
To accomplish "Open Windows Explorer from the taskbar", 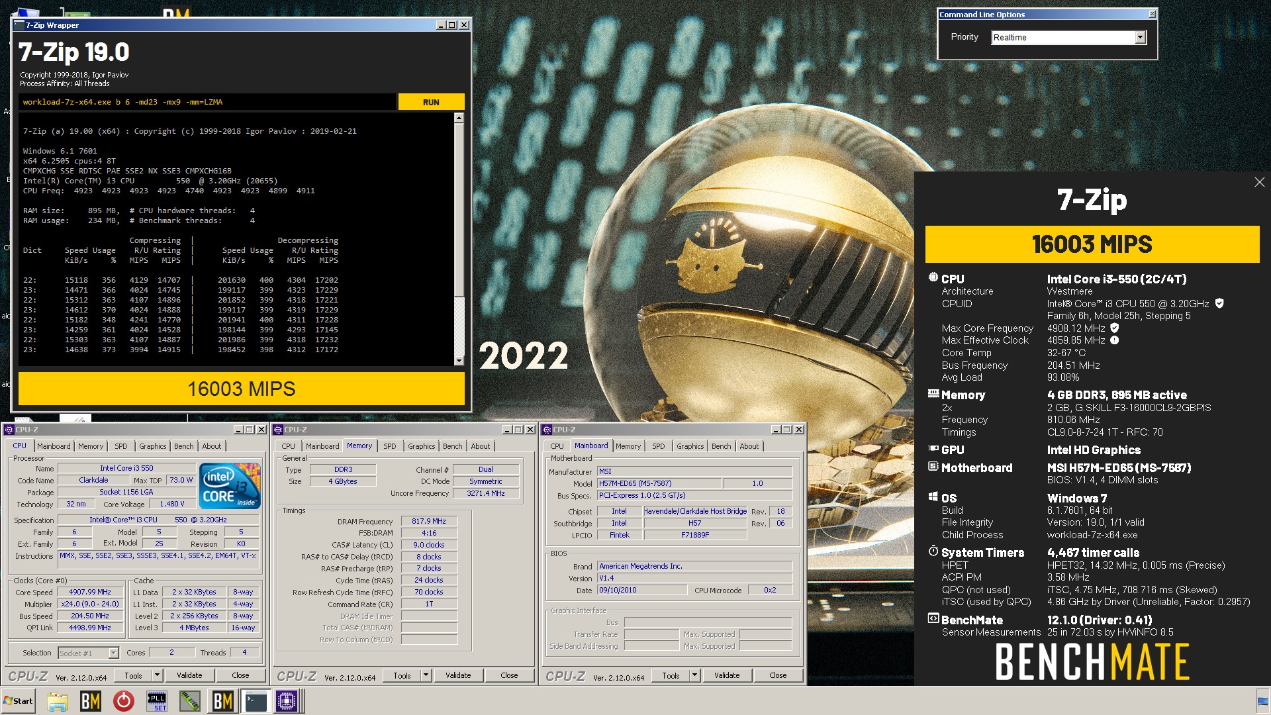I will (x=58, y=701).
